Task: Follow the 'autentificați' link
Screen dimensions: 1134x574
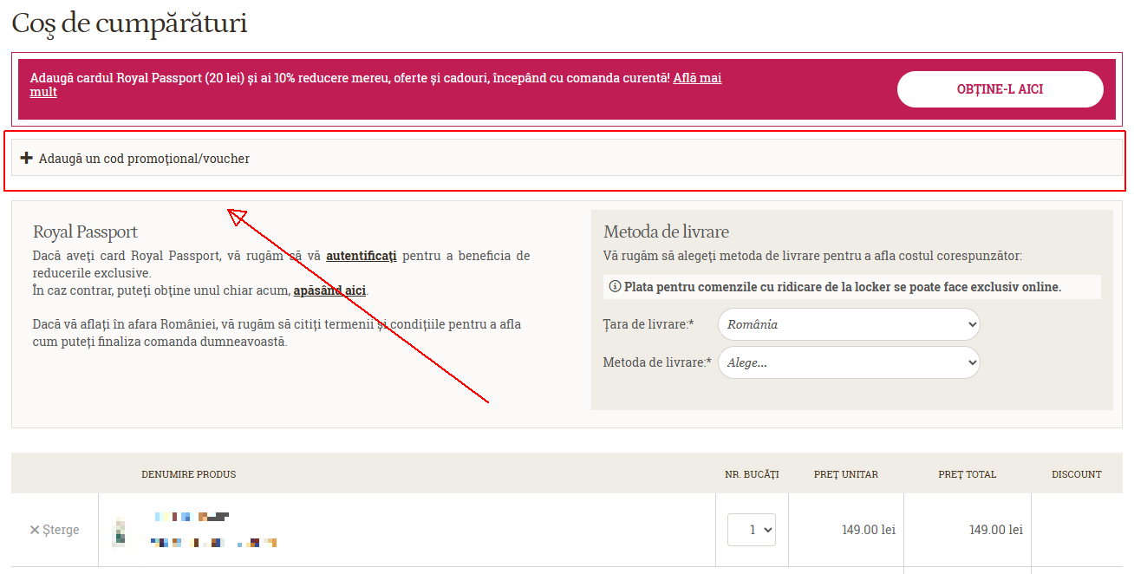Action: pyautogui.click(x=361, y=256)
